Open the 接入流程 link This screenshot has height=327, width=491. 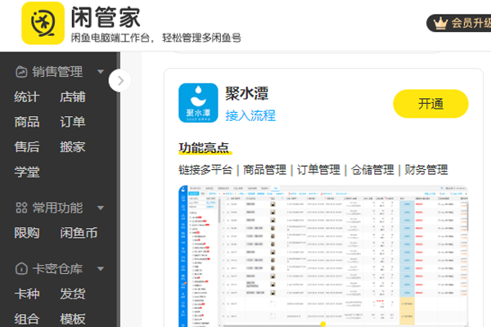(x=250, y=115)
